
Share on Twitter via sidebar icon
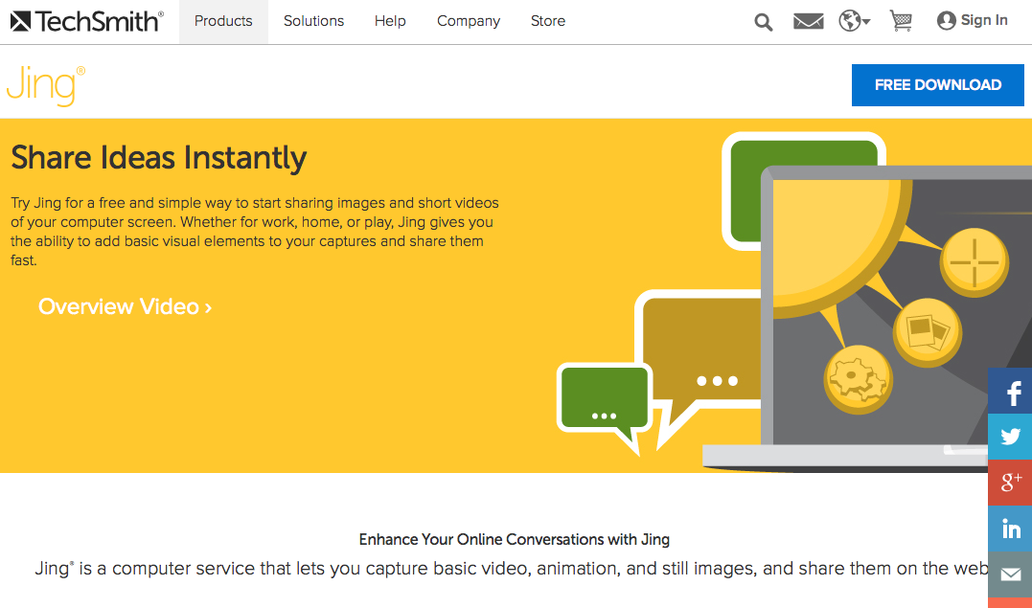coord(1010,437)
